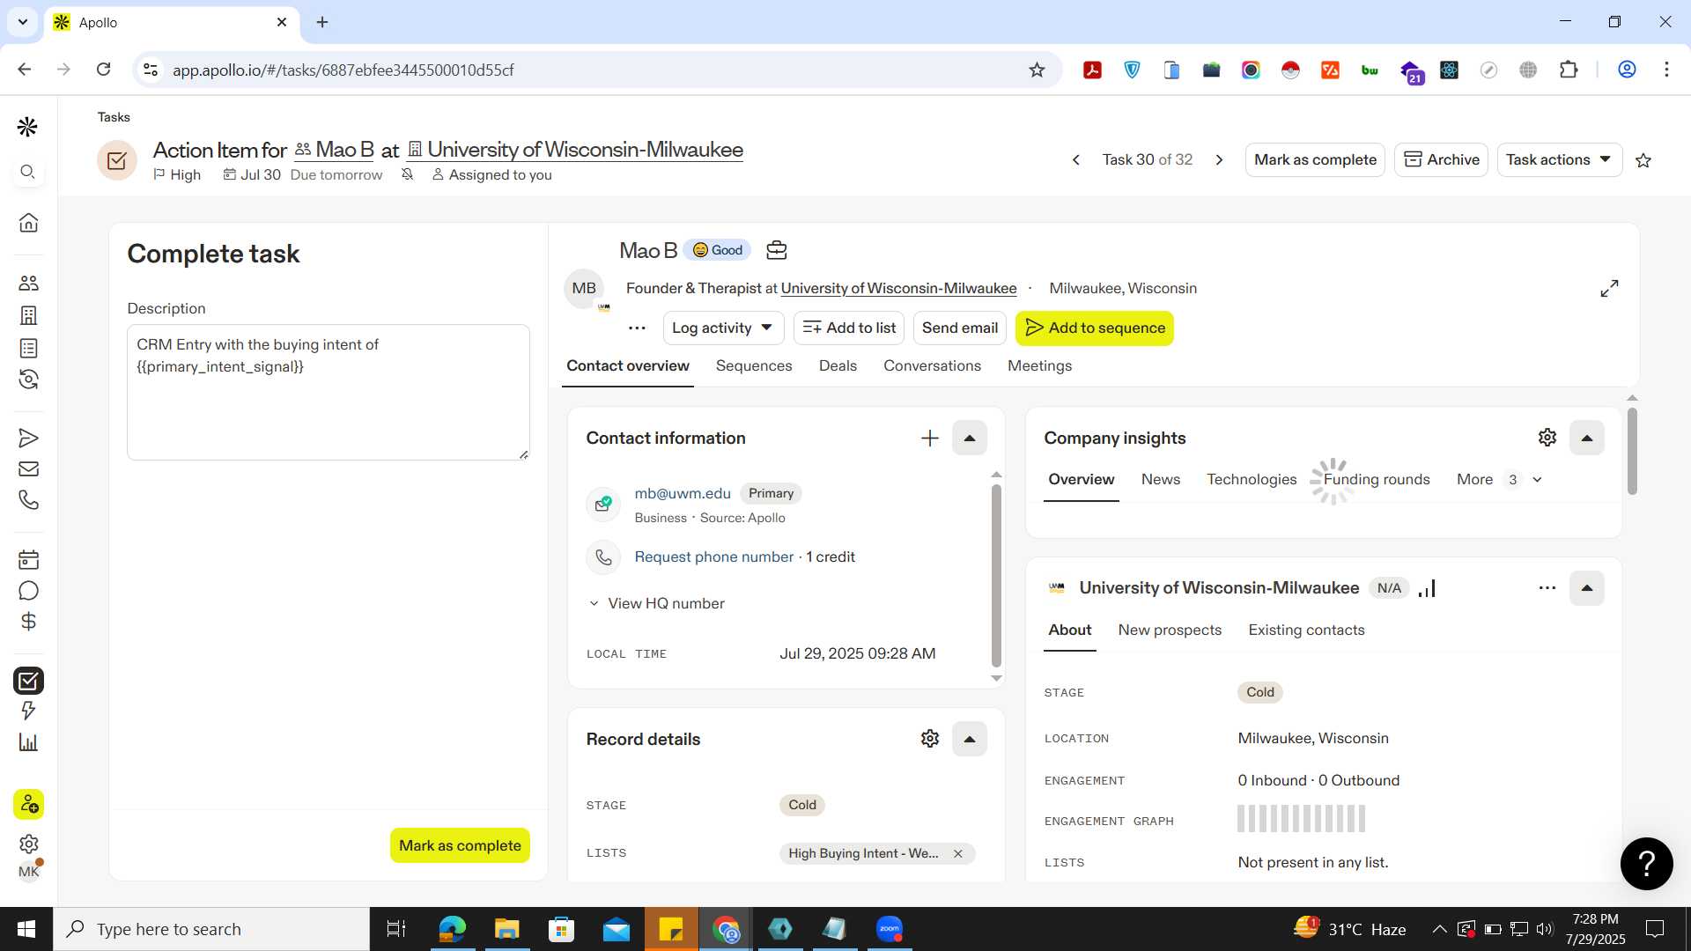Collapse the Contact information section
The width and height of the screenshot is (1691, 951).
pos(970,438)
